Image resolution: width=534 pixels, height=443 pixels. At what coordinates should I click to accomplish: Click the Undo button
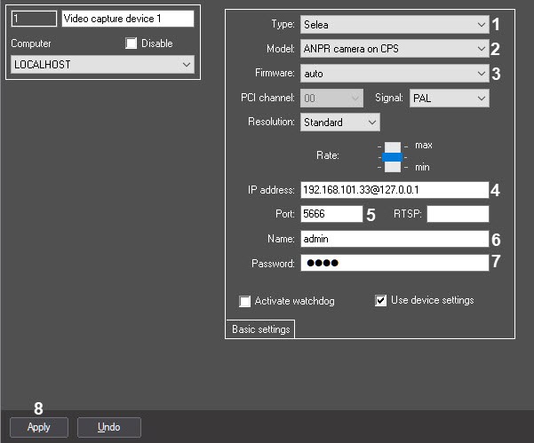click(109, 427)
